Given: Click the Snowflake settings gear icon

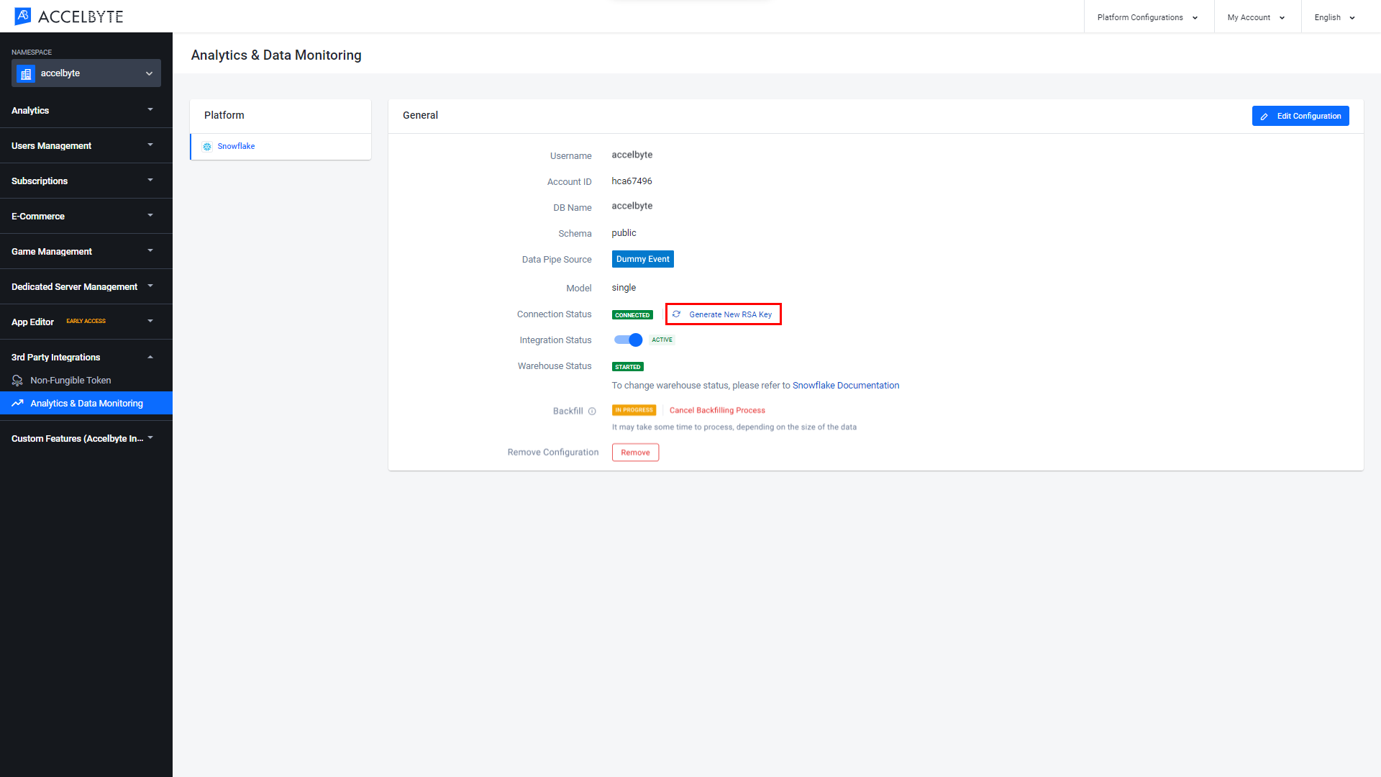Looking at the screenshot, I should coord(206,146).
